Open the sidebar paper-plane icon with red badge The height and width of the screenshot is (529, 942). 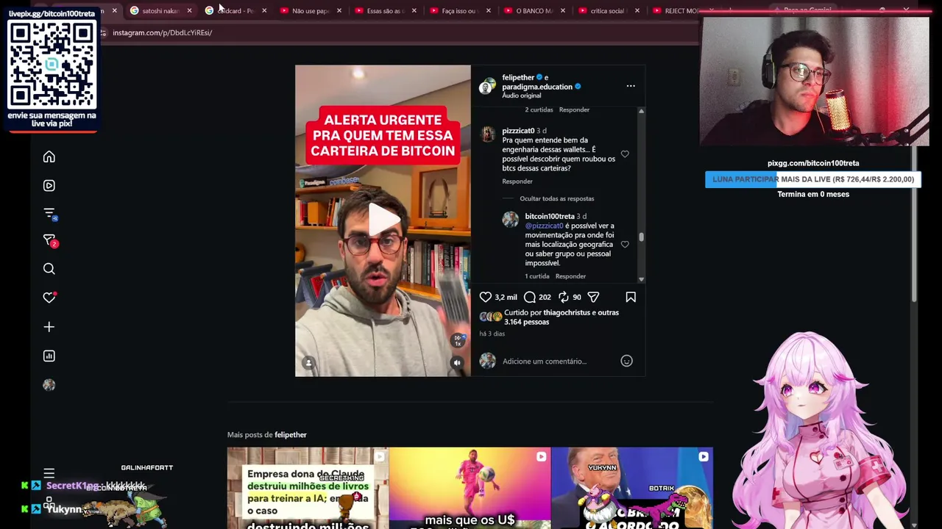click(49, 240)
